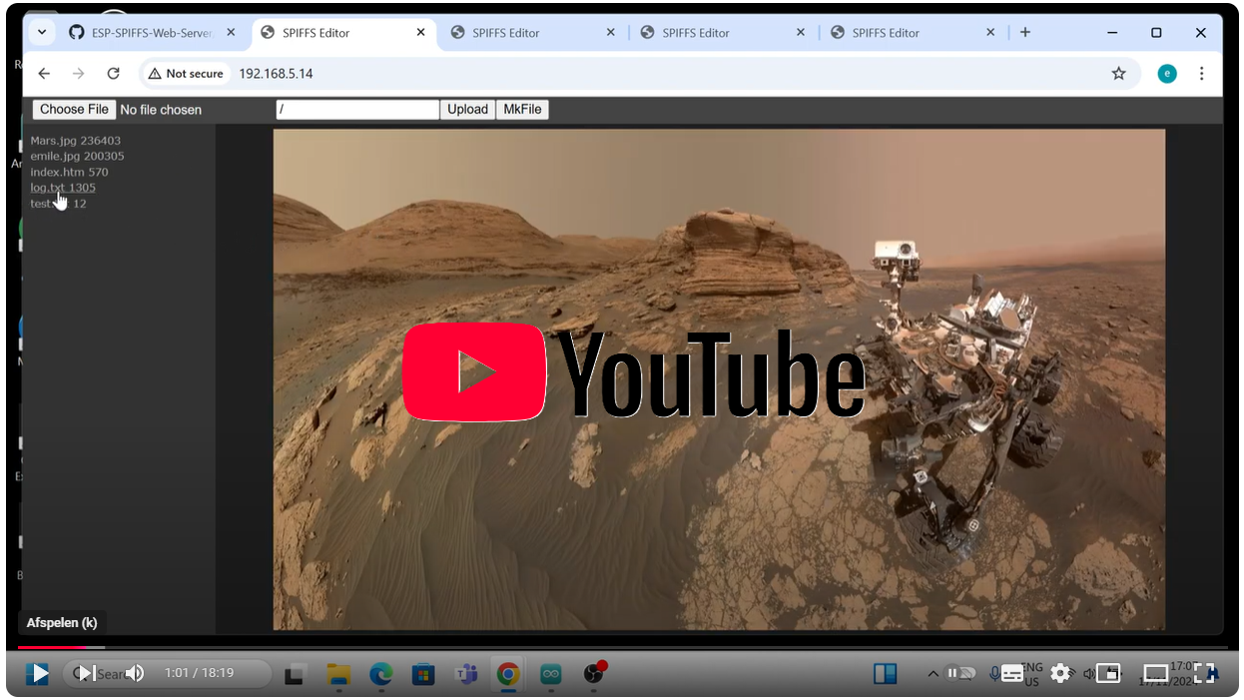This screenshot has width=1244, height=700.
Task: Reload the SPIFFS Editor page
Action: point(114,73)
